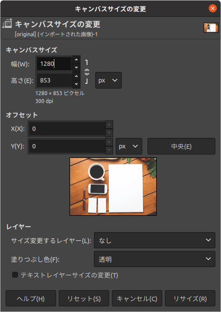Open the サイズ変更するレイヤー dropdown showing なし
This screenshot has height=312, width=221.
[154, 240]
